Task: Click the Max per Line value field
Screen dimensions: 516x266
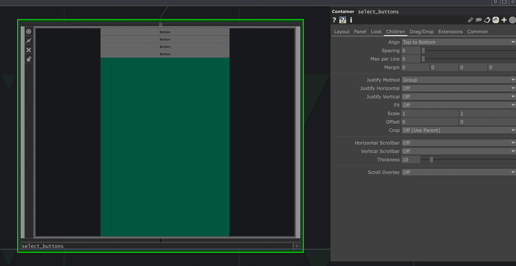Action: coord(411,59)
